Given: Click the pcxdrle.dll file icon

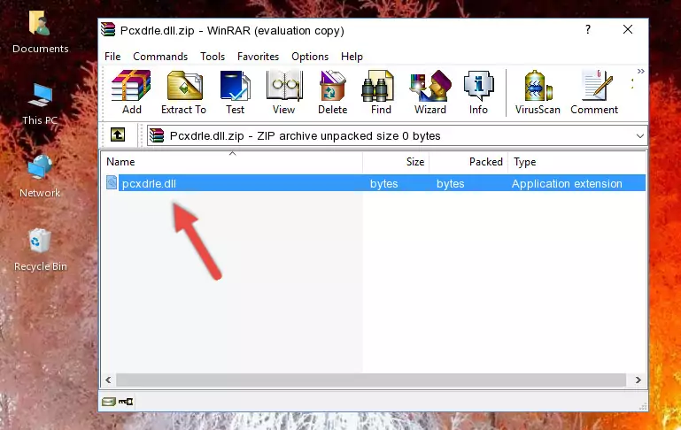Looking at the screenshot, I should point(112,182).
